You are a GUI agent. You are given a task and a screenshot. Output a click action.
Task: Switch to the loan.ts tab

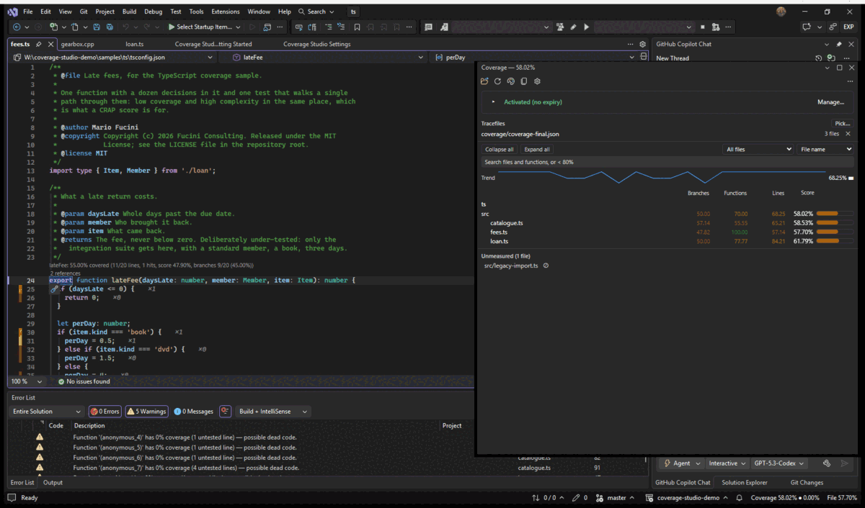[x=134, y=44]
